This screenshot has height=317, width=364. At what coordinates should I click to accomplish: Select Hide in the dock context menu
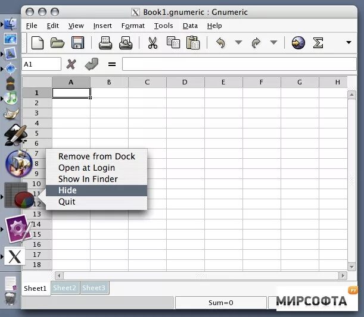97,190
